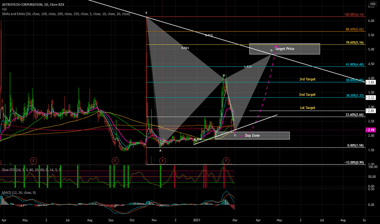Click the 3.32 price axis tag
The width and height of the screenshot is (380, 224).
371,98
